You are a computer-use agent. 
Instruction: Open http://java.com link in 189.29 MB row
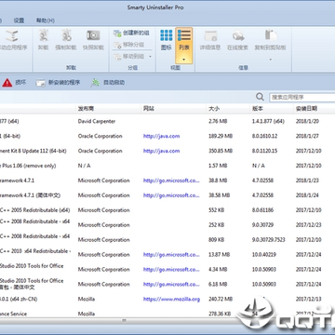pyautogui.click(x=161, y=136)
